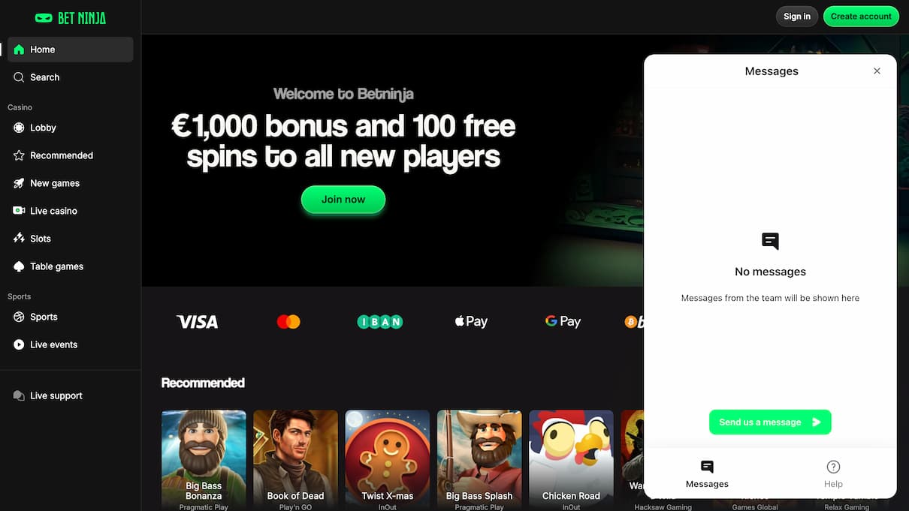Open New games rocket item
Viewport: 909px width, 511px height.
[x=71, y=183]
